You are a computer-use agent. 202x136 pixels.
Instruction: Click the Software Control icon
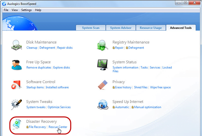click(x=16, y=85)
